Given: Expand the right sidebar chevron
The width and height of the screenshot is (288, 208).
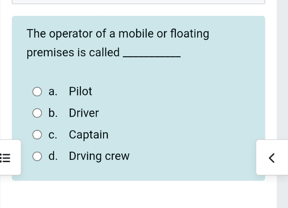Looking at the screenshot, I should click(272, 158).
